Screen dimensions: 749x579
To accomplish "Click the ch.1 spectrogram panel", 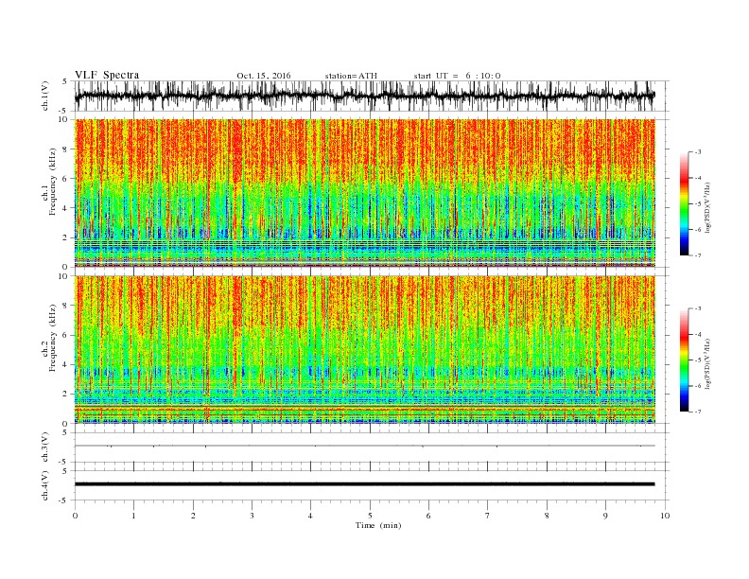I will tap(365, 193).
